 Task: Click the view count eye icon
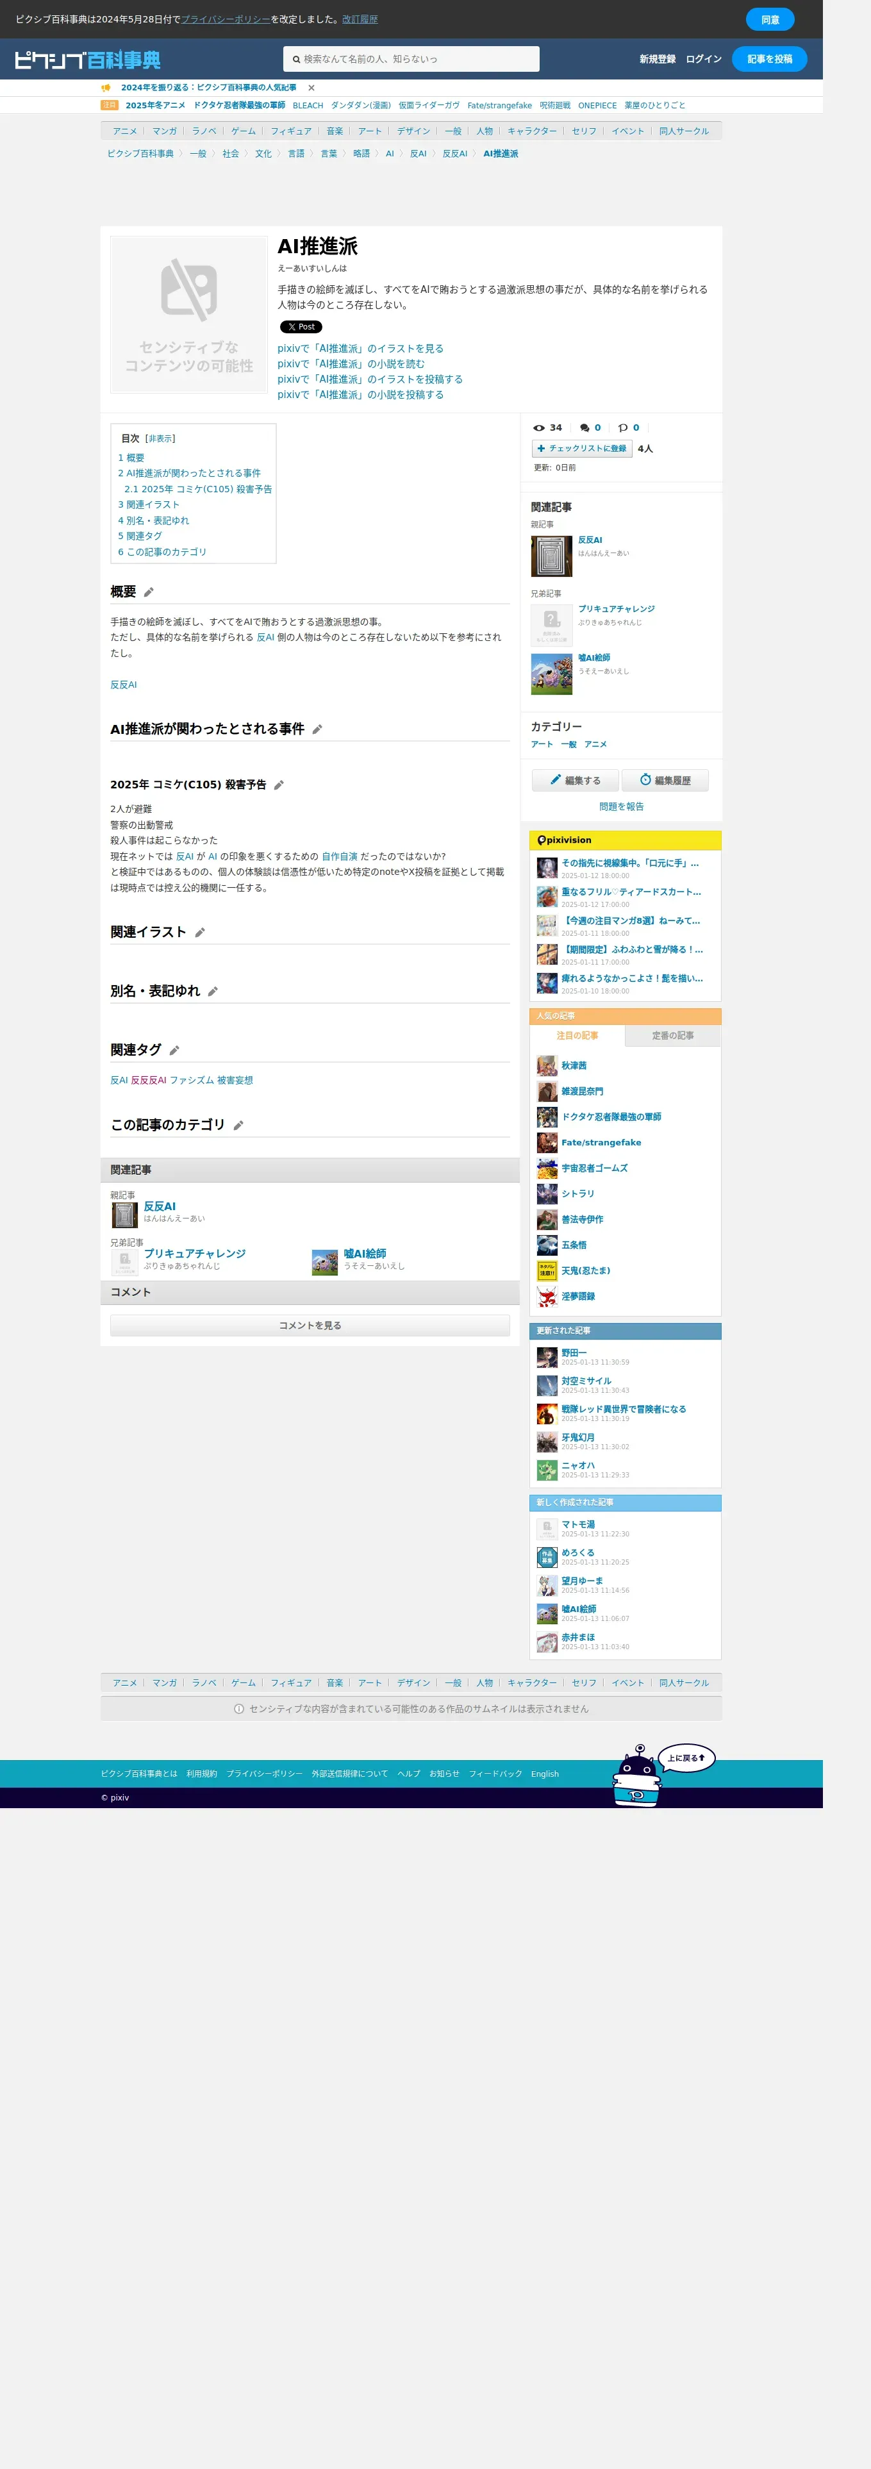point(538,428)
